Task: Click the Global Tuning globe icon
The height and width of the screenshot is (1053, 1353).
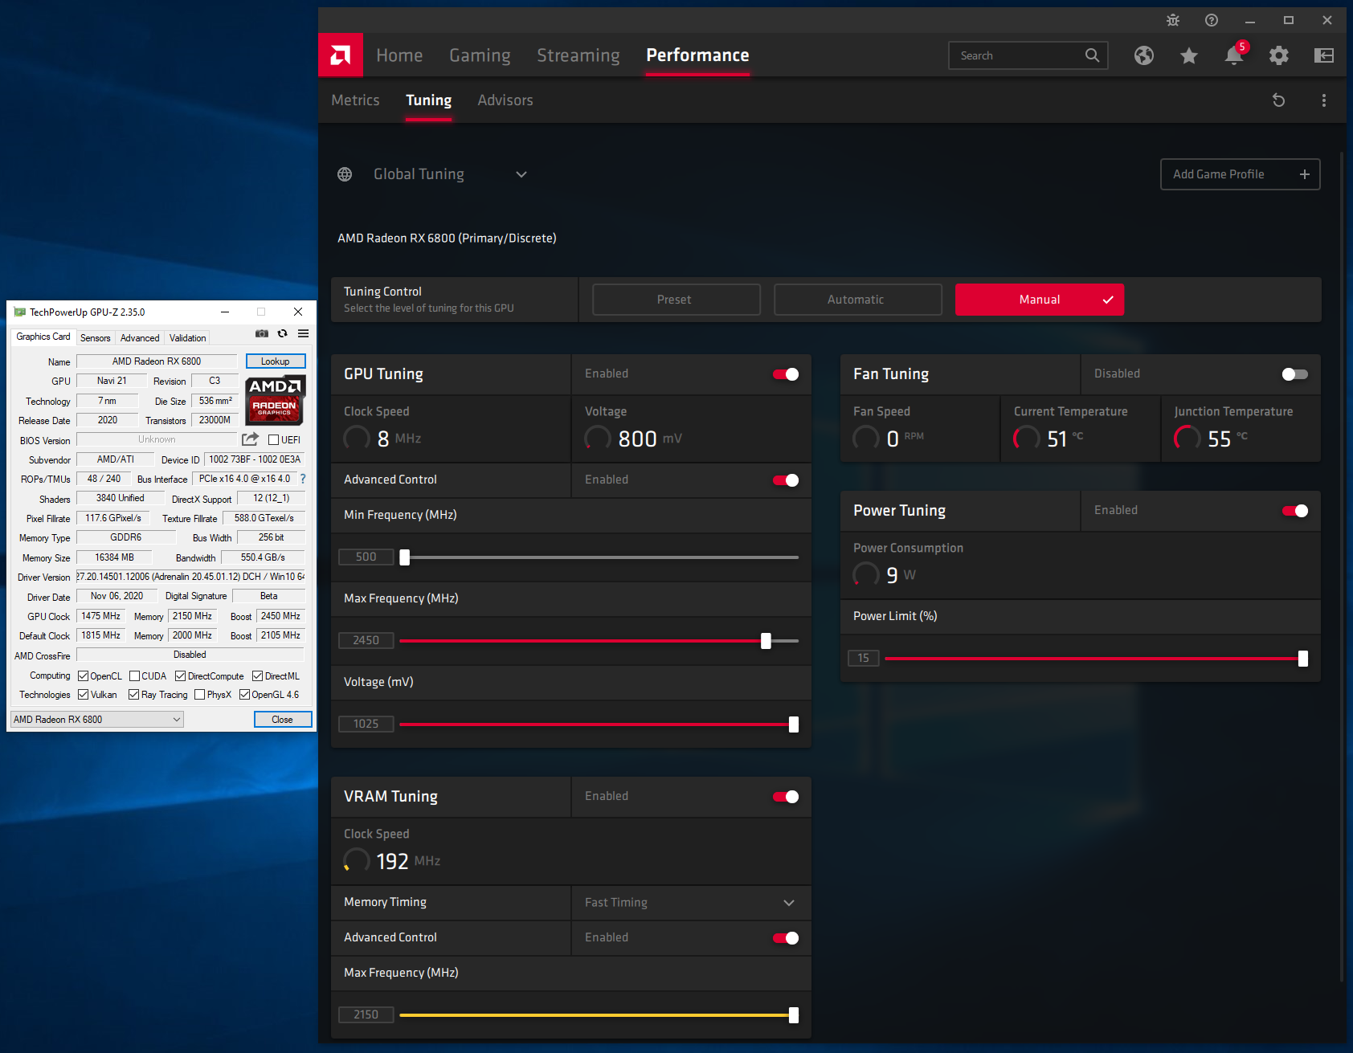Action: 345,174
